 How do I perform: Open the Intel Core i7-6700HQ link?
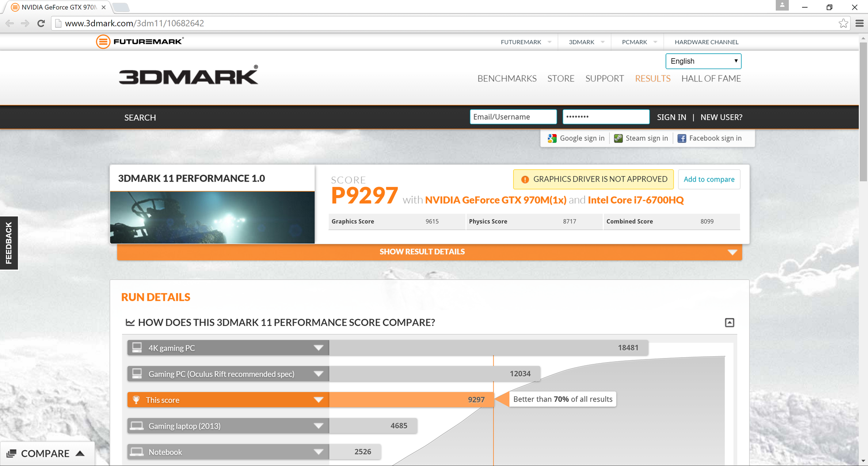coord(636,200)
